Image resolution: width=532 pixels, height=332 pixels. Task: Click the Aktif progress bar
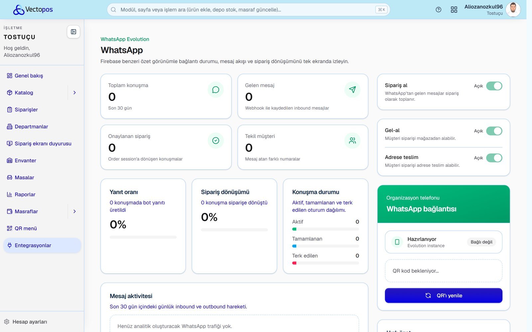coord(326,229)
